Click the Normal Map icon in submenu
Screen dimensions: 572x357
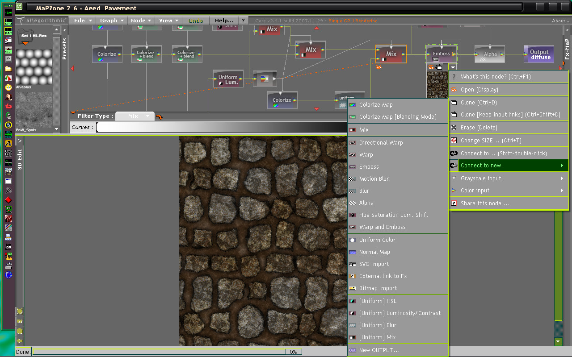353,252
